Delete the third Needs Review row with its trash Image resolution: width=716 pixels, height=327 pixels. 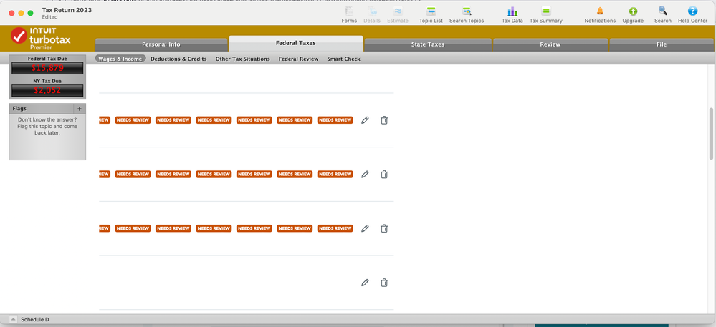[x=384, y=228]
